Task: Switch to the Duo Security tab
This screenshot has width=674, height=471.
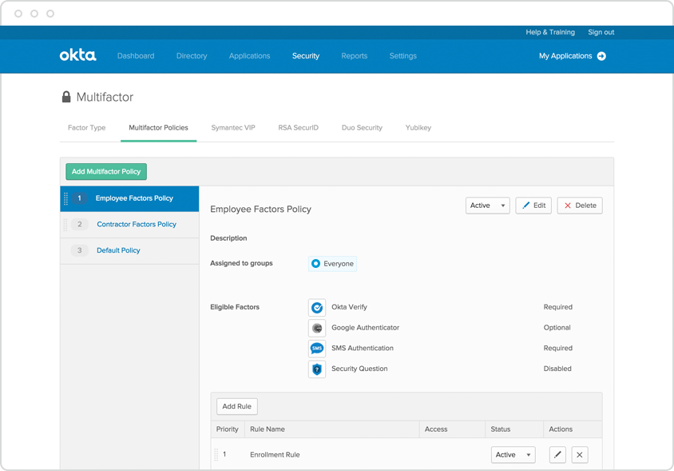Action: coord(362,127)
